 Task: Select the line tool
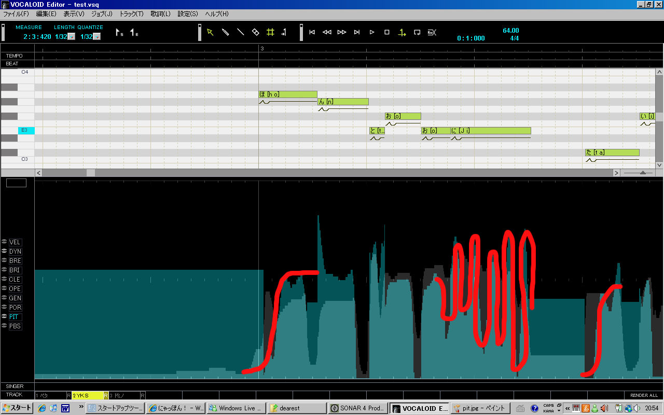click(240, 32)
